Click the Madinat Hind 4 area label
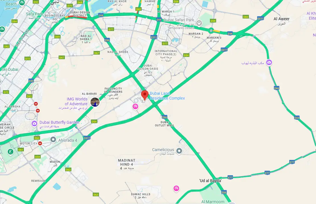The image size is (316, 204). point(127,162)
